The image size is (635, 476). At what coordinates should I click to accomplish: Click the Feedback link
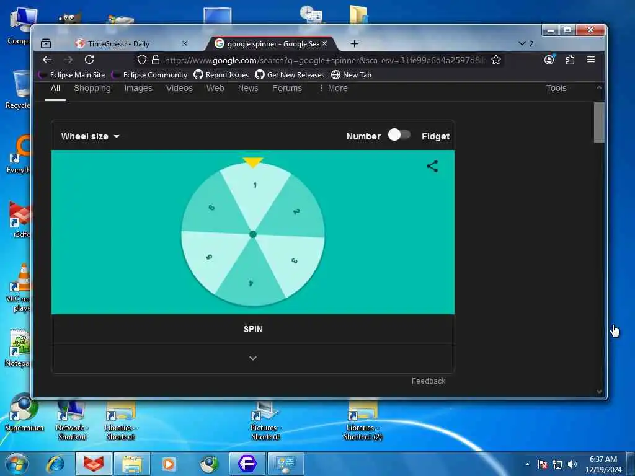click(429, 381)
